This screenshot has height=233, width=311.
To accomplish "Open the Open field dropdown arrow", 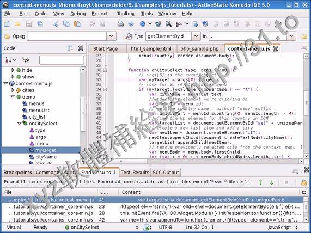I will (111, 36).
